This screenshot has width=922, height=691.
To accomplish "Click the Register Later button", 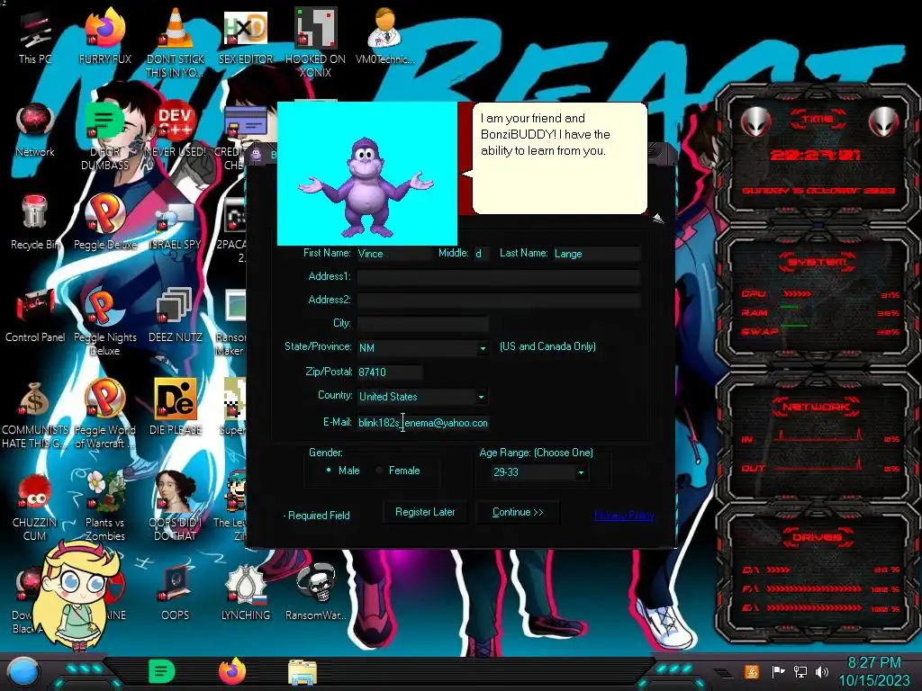I will tap(425, 512).
